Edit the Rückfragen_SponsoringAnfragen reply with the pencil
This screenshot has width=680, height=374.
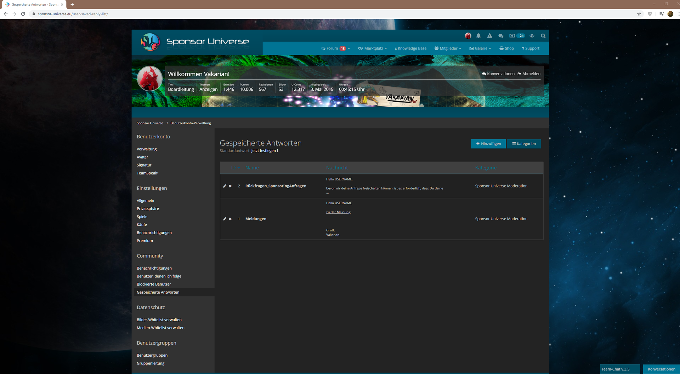pyautogui.click(x=225, y=186)
